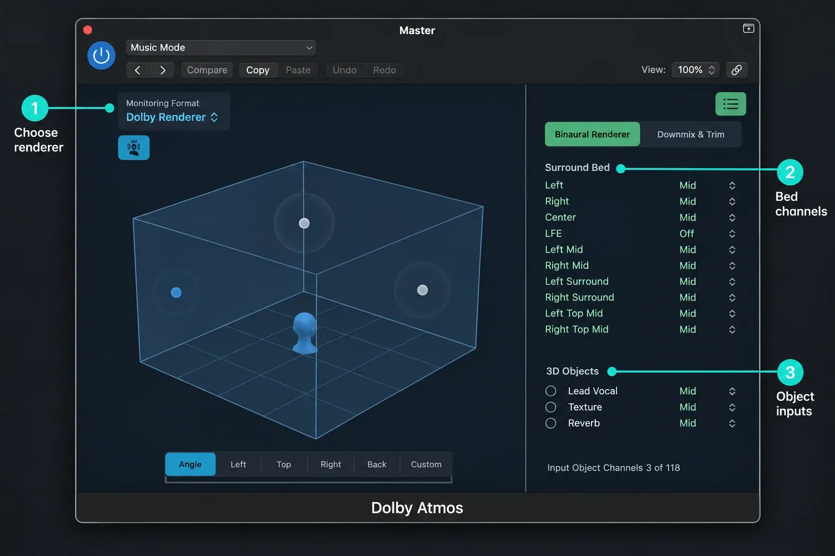Change Texture binaural mode stepper
Image resolution: width=835 pixels, height=556 pixels.
(x=732, y=407)
